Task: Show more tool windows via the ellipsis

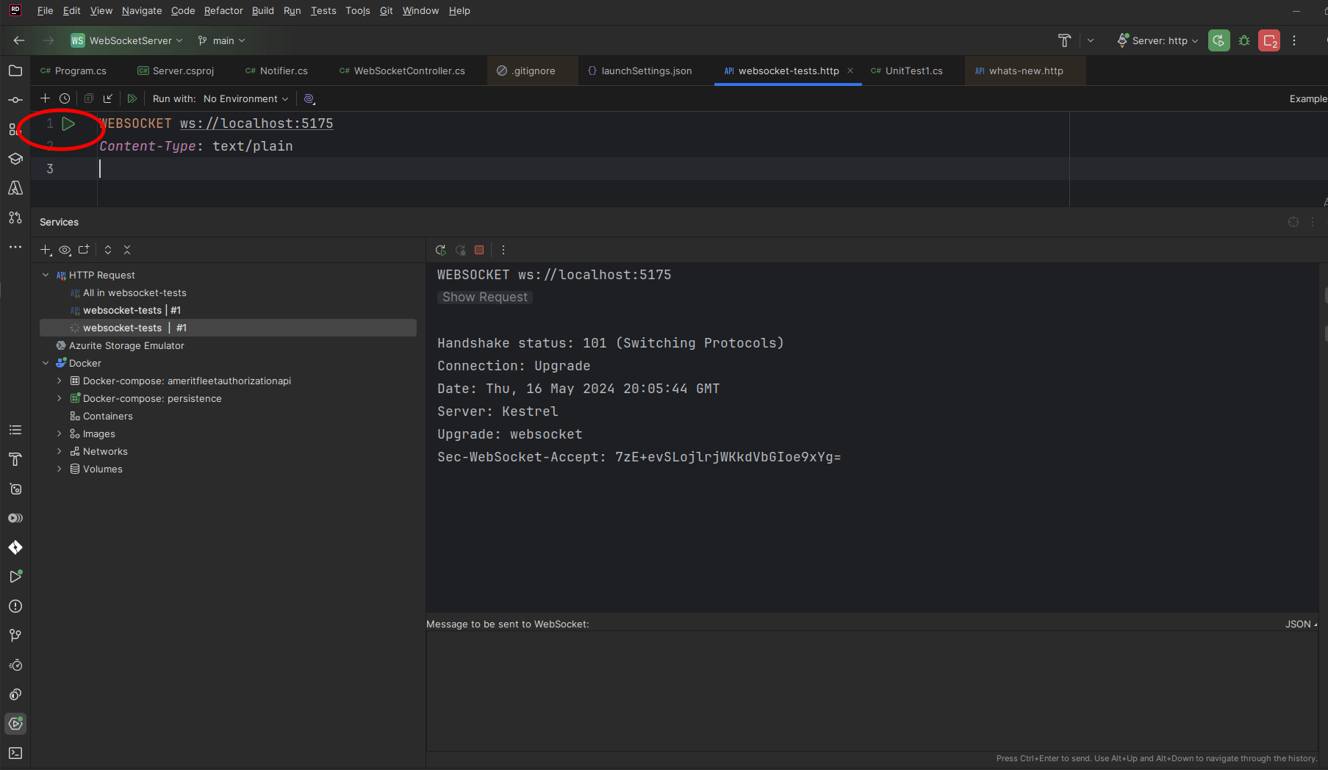Action: click(x=15, y=247)
